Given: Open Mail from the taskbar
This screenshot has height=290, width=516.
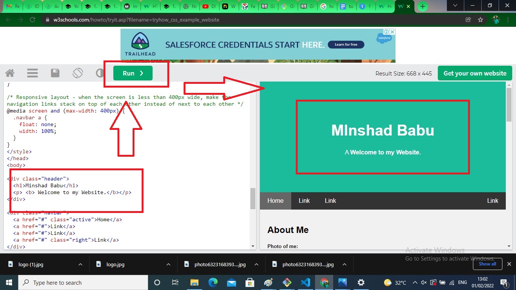Looking at the screenshot, I should point(232,282).
